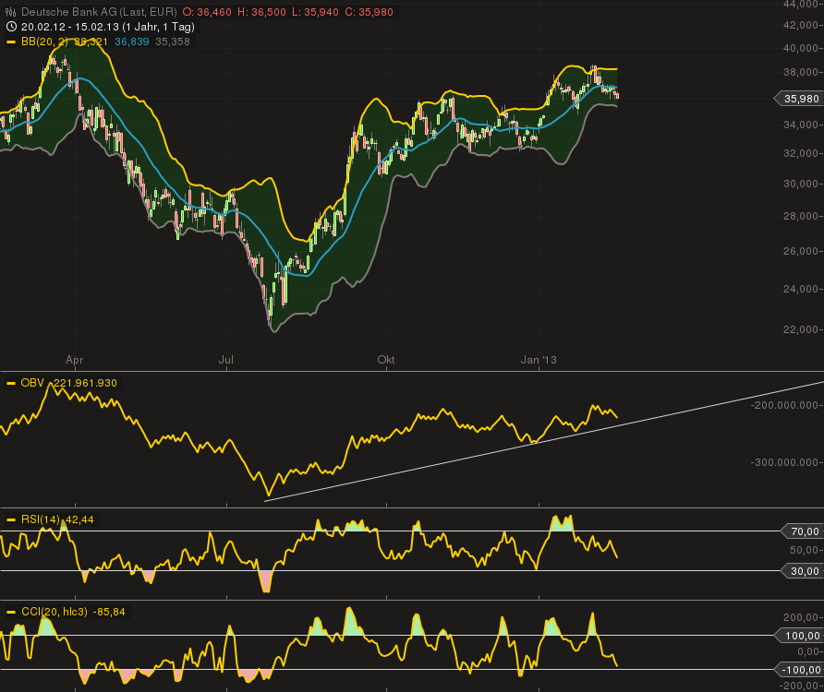Click the high price H: 36,500
The image size is (824, 692).
(261, 12)
